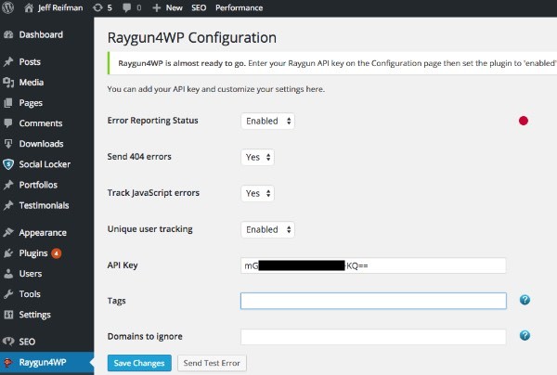Screen dimensions: 557x375
Task: Click the help icon next to Domains to ignore
Action: 525,336
